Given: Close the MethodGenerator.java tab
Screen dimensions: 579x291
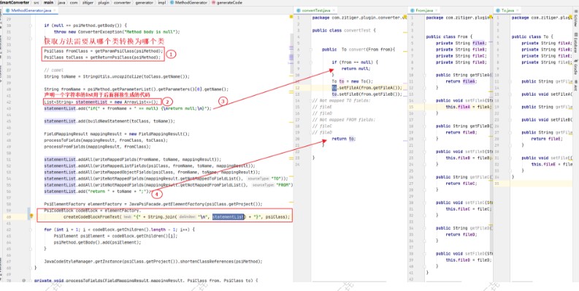Looking at the screenshot, I should click(55, 10).
